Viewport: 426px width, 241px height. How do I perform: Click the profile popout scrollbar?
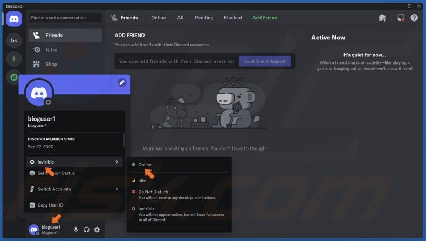coord(124,141)
